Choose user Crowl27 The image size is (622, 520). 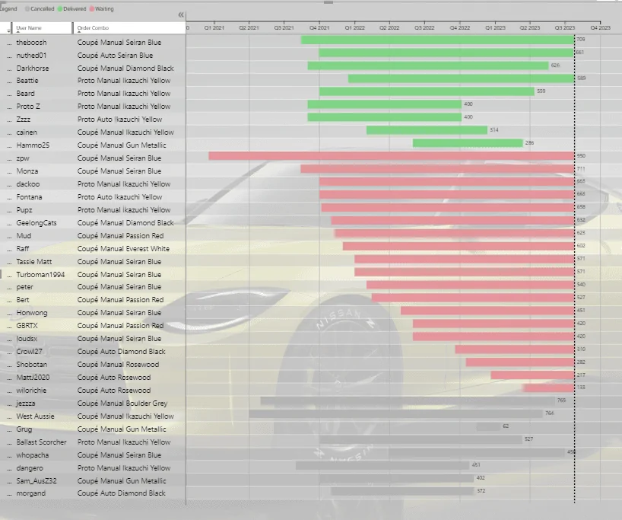point(29,352)
